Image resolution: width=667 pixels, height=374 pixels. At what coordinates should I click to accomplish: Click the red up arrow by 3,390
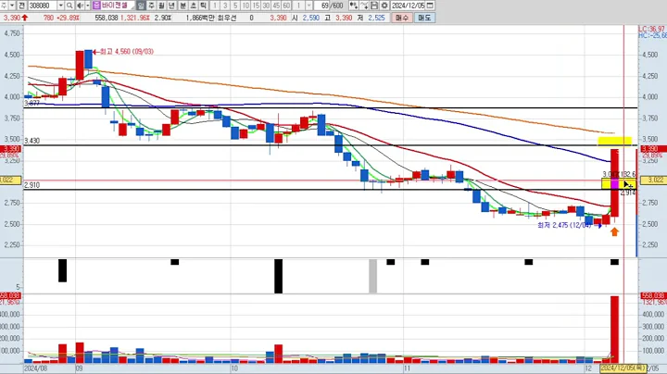(x=25, y=18)
